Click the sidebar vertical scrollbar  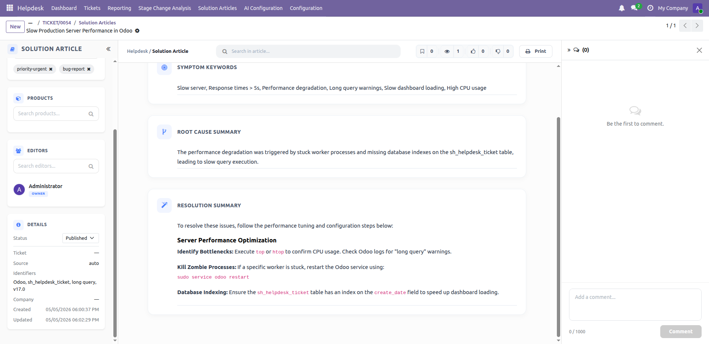pyautogui.click(x=115, y=233)
